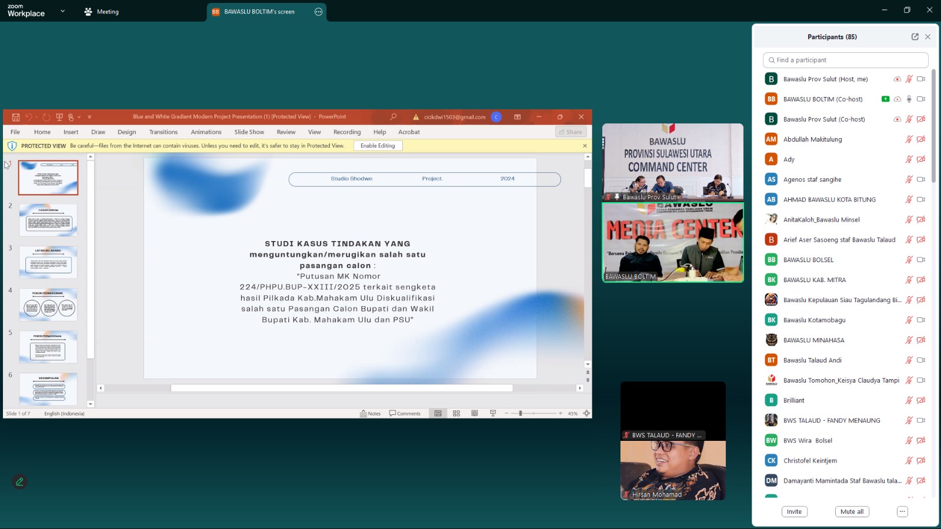Open the Touch/Mouse mode dropdown arrow

tap(79, 117)
